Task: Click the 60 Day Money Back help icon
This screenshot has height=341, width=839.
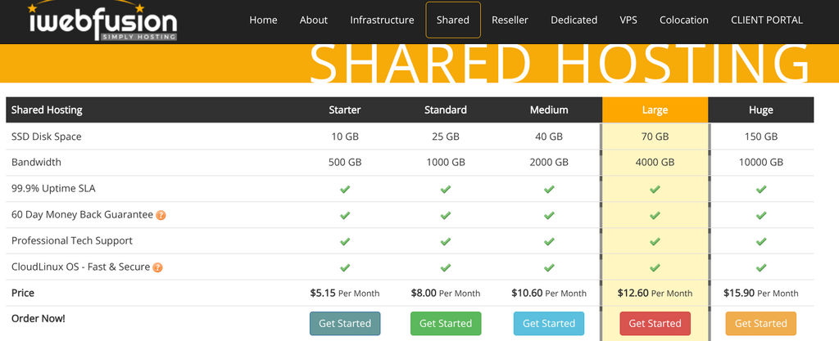Action: 161,215
